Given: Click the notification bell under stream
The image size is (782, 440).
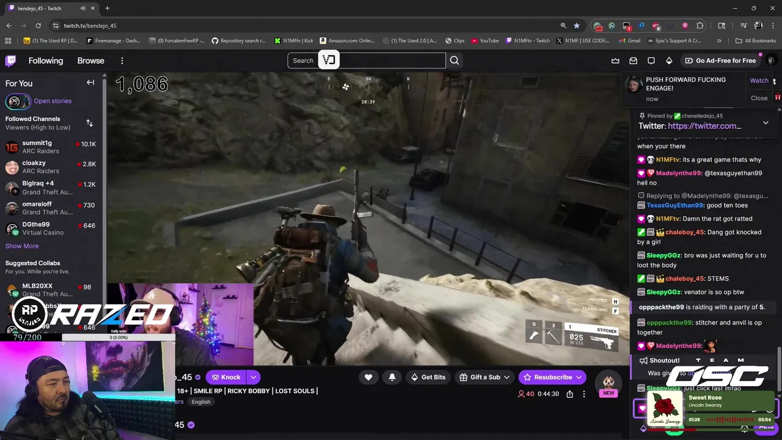Looking at the screenshot, I should point(392,377).
